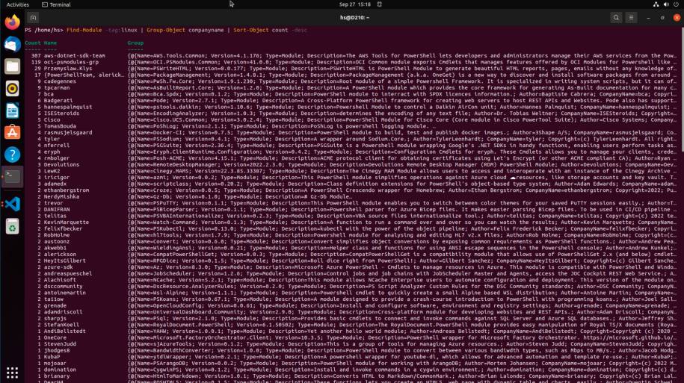
Task: Open the Activities overview
Action: [x=17, y=4]
